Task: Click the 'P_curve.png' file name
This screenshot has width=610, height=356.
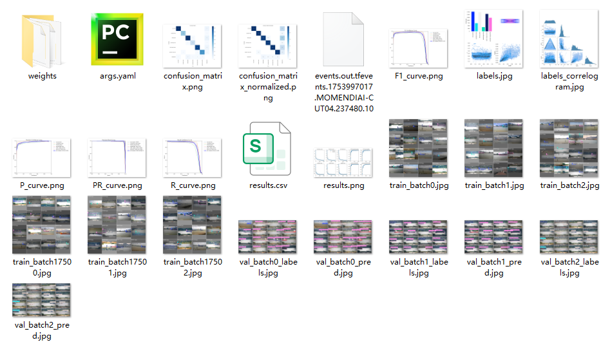Action: (x=42, y=186)
